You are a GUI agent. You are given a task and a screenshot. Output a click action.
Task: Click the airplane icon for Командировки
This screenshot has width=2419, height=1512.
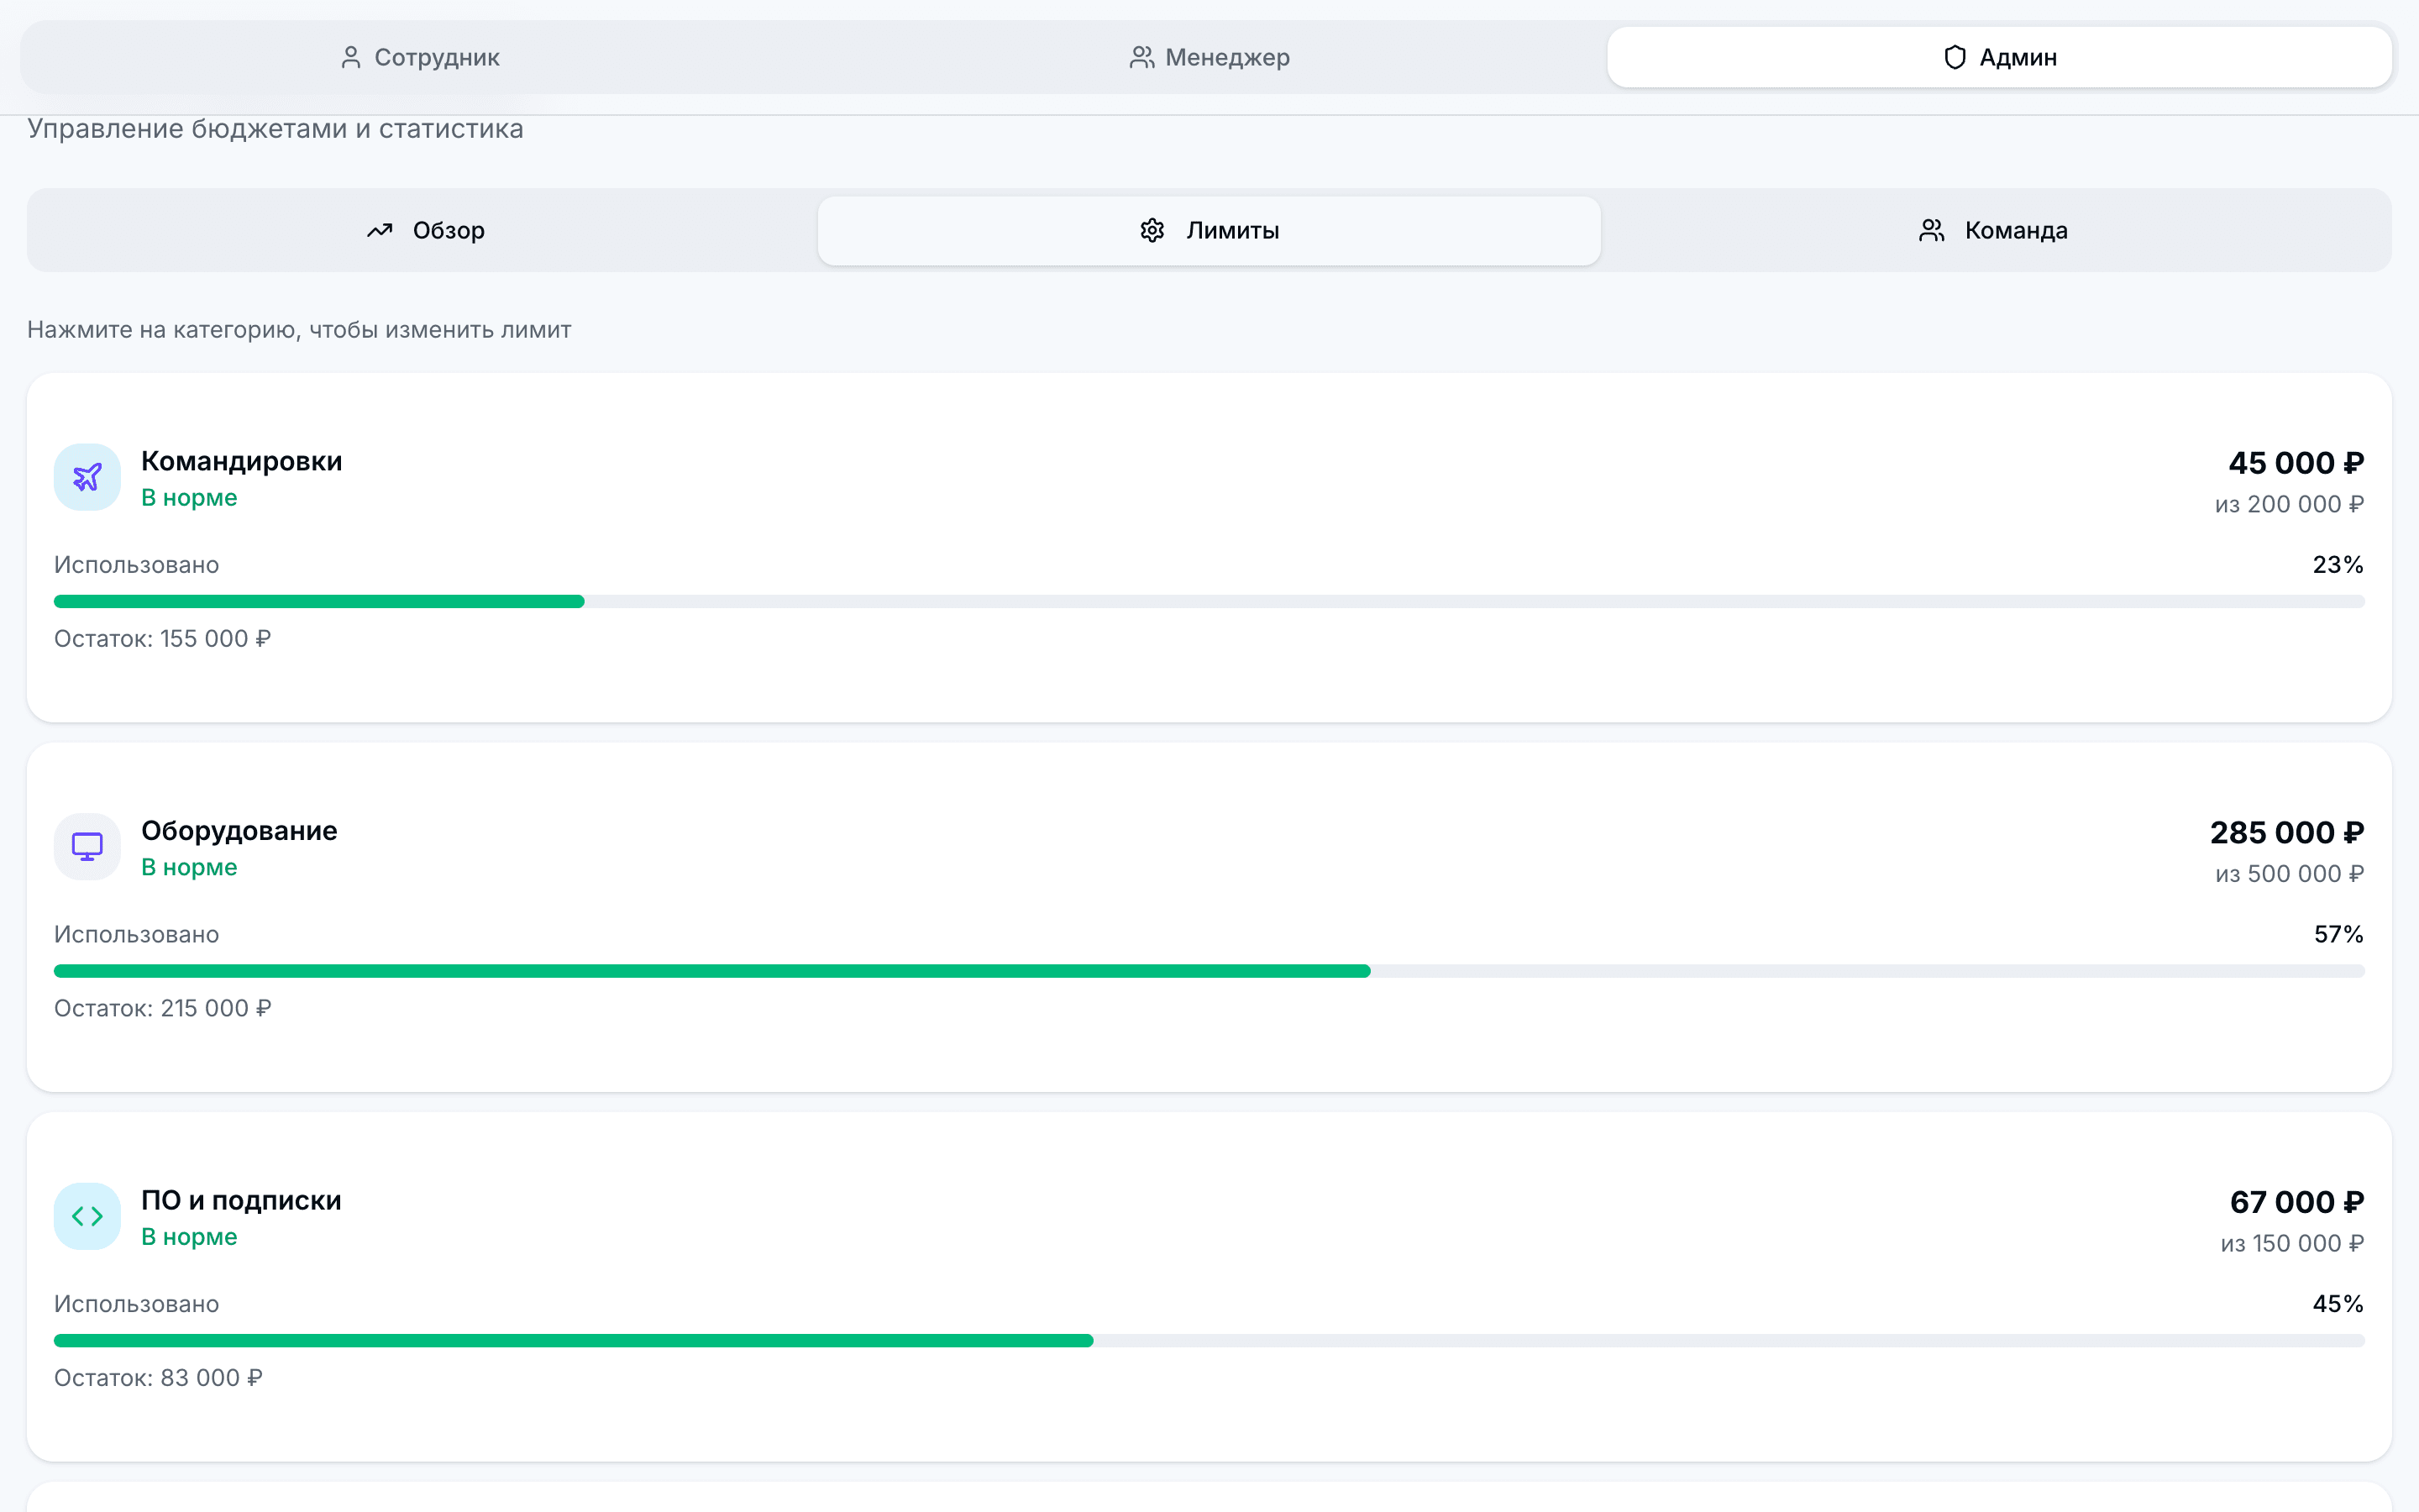[x=87, y=477]
